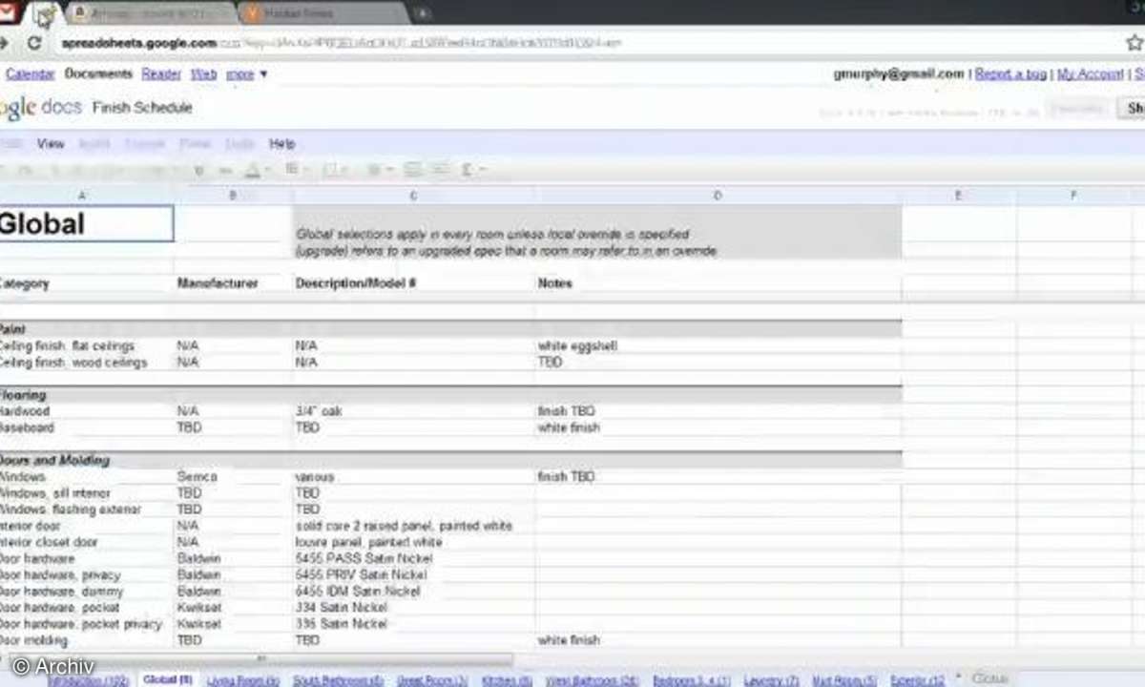The image size is (1145, 687).
Task: Open the Help menu
Action: point(281,144)
